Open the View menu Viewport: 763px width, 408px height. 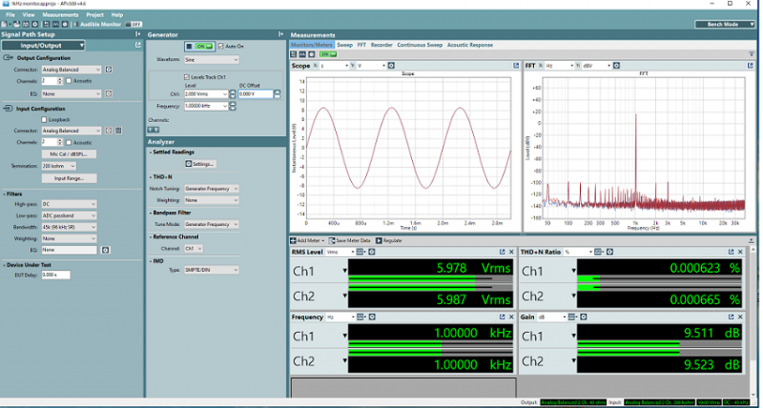tap(29, 15)
